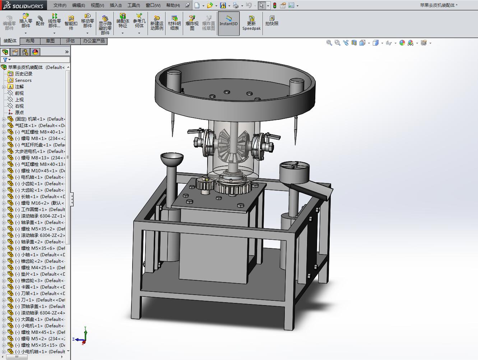Select 大齿轮<1> in the feature tree

[32, 190]
